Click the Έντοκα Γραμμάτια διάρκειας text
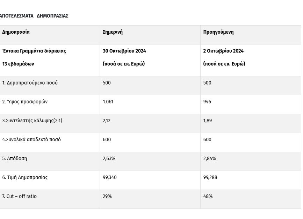 (x=34, y=51)
